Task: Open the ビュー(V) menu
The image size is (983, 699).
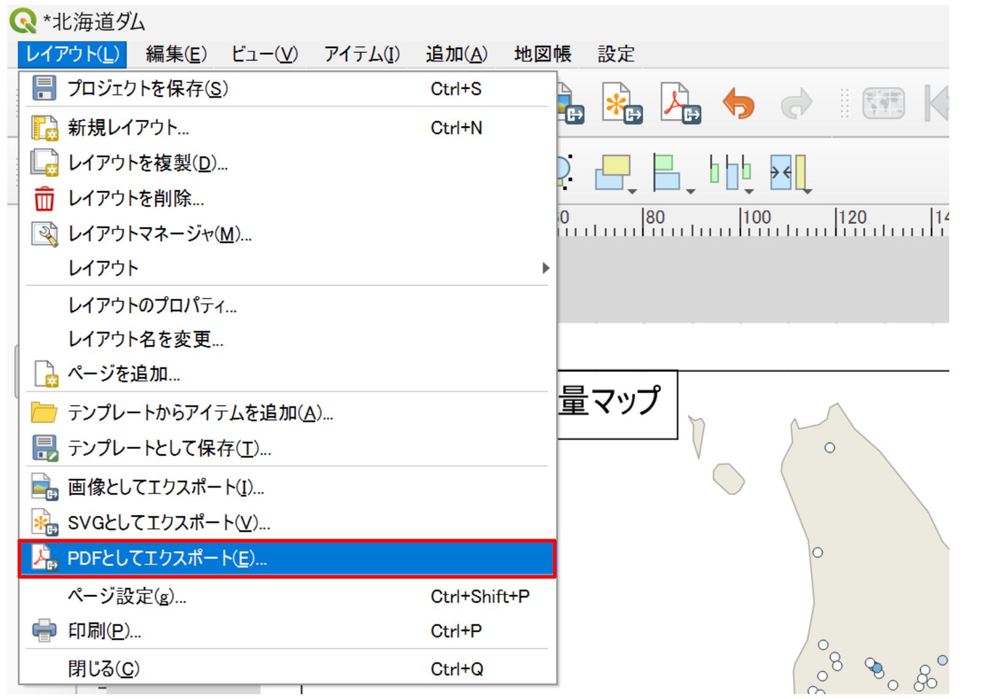Action: pyautogui.click(x=265, y=54)
